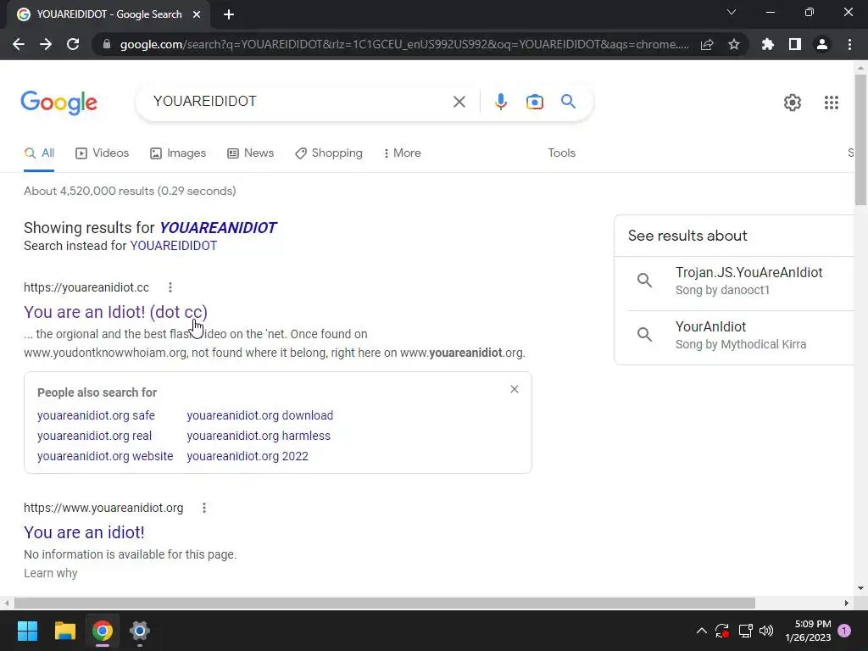Image resolution: width=868 pixels, height=651 pixels.
Task: Open the tray sync status icon
Action: tap(722, 631)
